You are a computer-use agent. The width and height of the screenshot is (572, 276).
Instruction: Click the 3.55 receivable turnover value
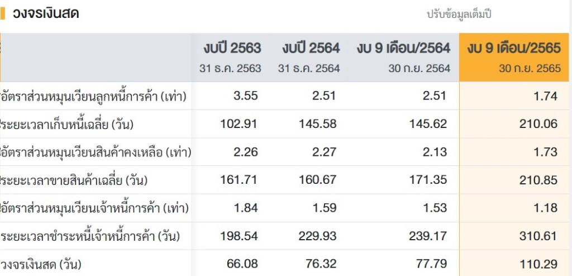coord(246,96)
